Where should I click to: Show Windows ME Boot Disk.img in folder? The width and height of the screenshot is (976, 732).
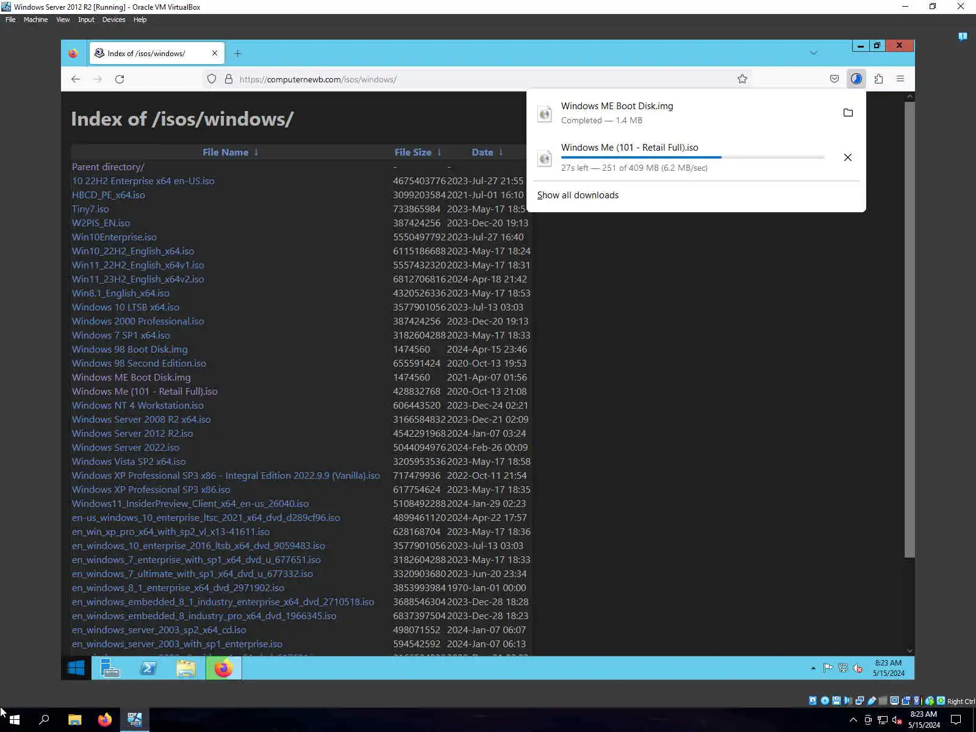848,113
